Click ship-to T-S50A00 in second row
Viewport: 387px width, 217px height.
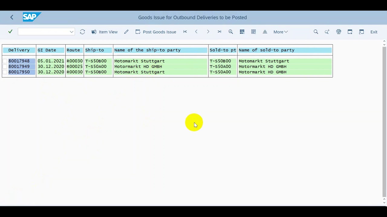[x=96, y=66]
